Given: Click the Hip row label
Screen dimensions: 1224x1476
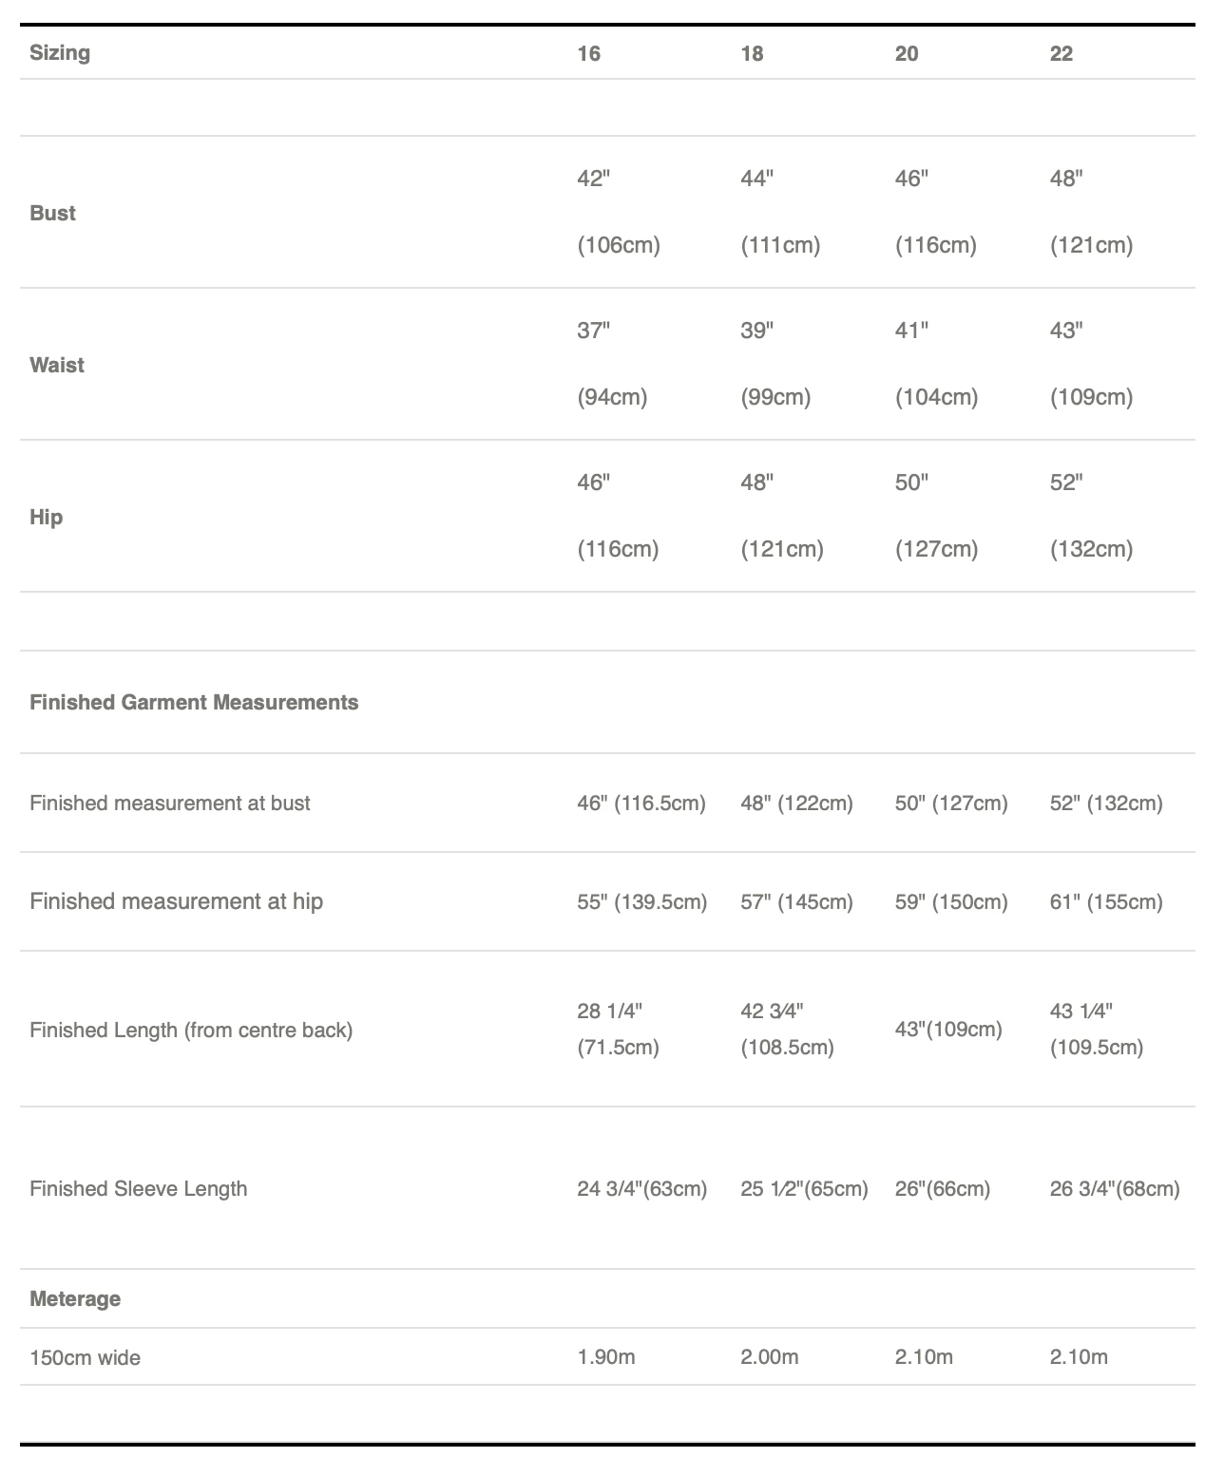Looking at the screenshot, I should click(46, 517).
